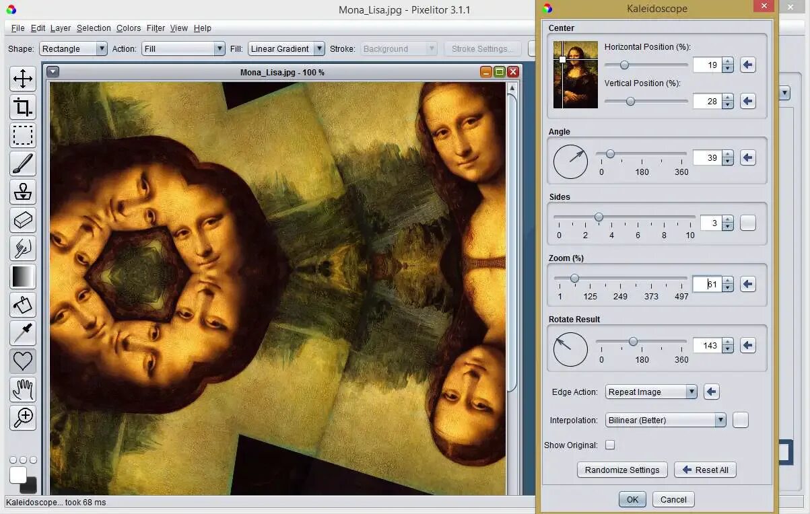Select the Color Picker eyedropper tool

click(23, 333)
